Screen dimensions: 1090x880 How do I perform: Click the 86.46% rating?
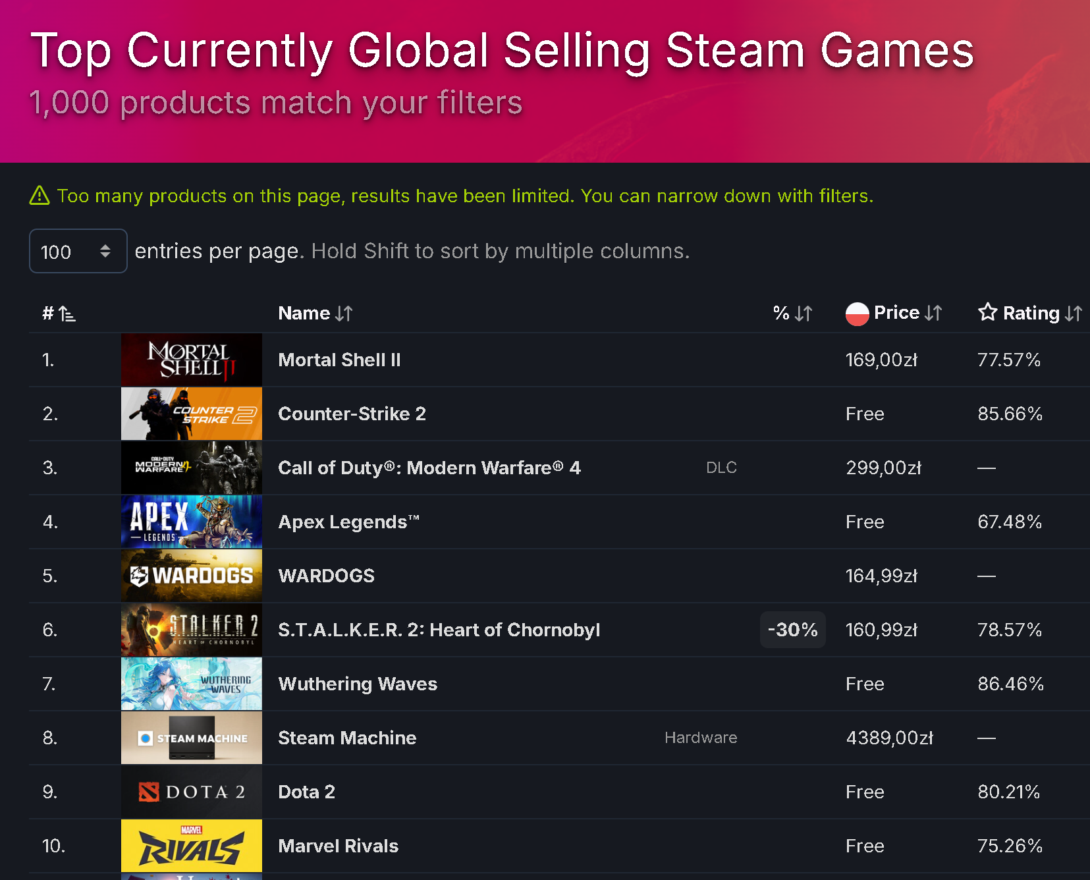click(x=1010, y=684)
